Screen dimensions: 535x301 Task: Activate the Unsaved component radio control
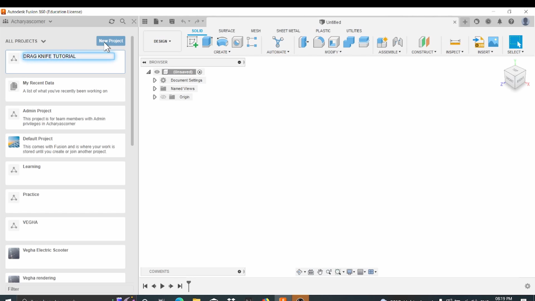click(200, 72)
